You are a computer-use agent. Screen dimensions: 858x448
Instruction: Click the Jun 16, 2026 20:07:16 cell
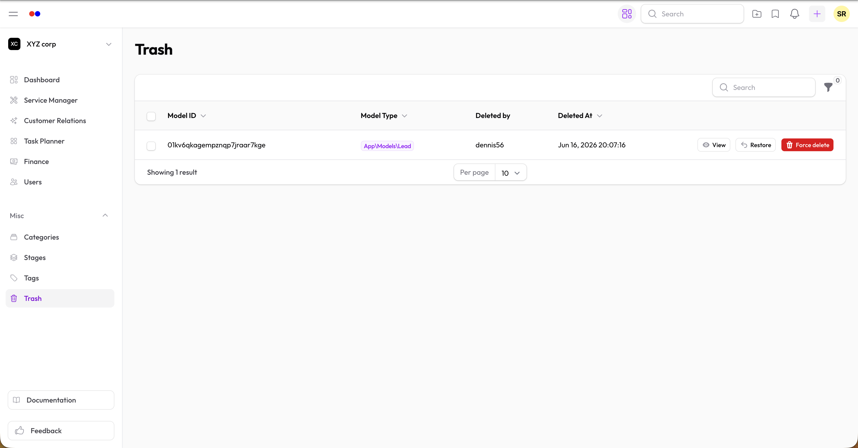click(x=592, y=145)
